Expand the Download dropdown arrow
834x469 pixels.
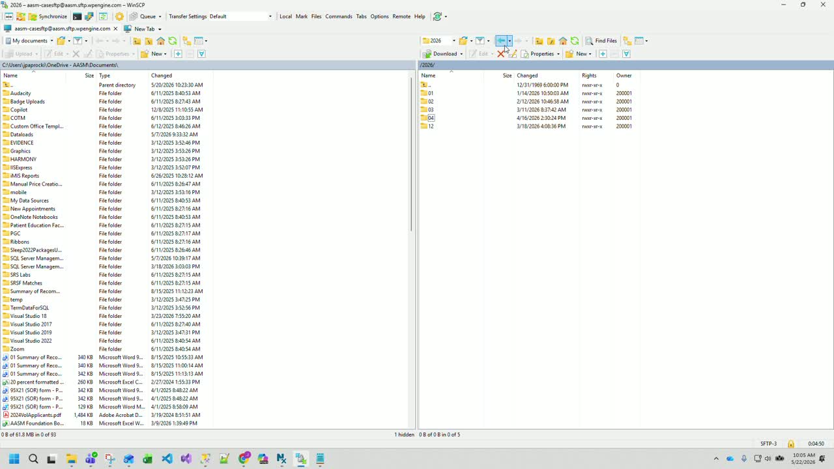[461, 54]
